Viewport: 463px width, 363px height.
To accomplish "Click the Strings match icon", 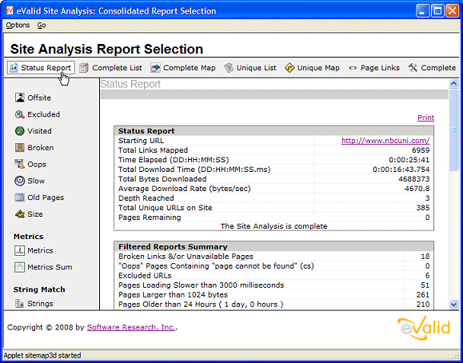I will (20, 304).
